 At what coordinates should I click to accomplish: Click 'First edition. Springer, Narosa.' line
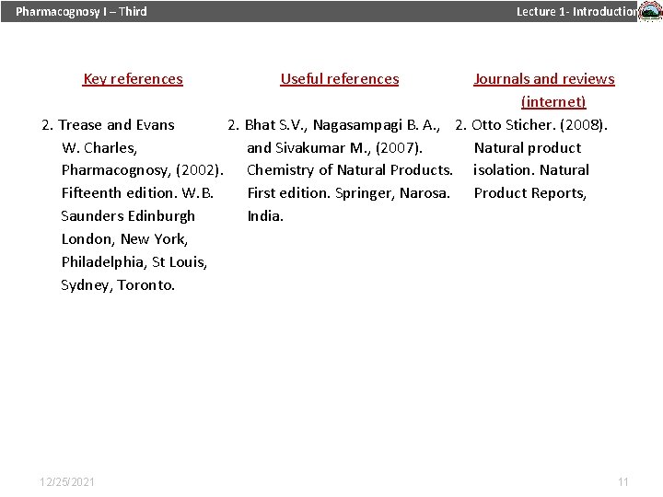tap(349, 193)
